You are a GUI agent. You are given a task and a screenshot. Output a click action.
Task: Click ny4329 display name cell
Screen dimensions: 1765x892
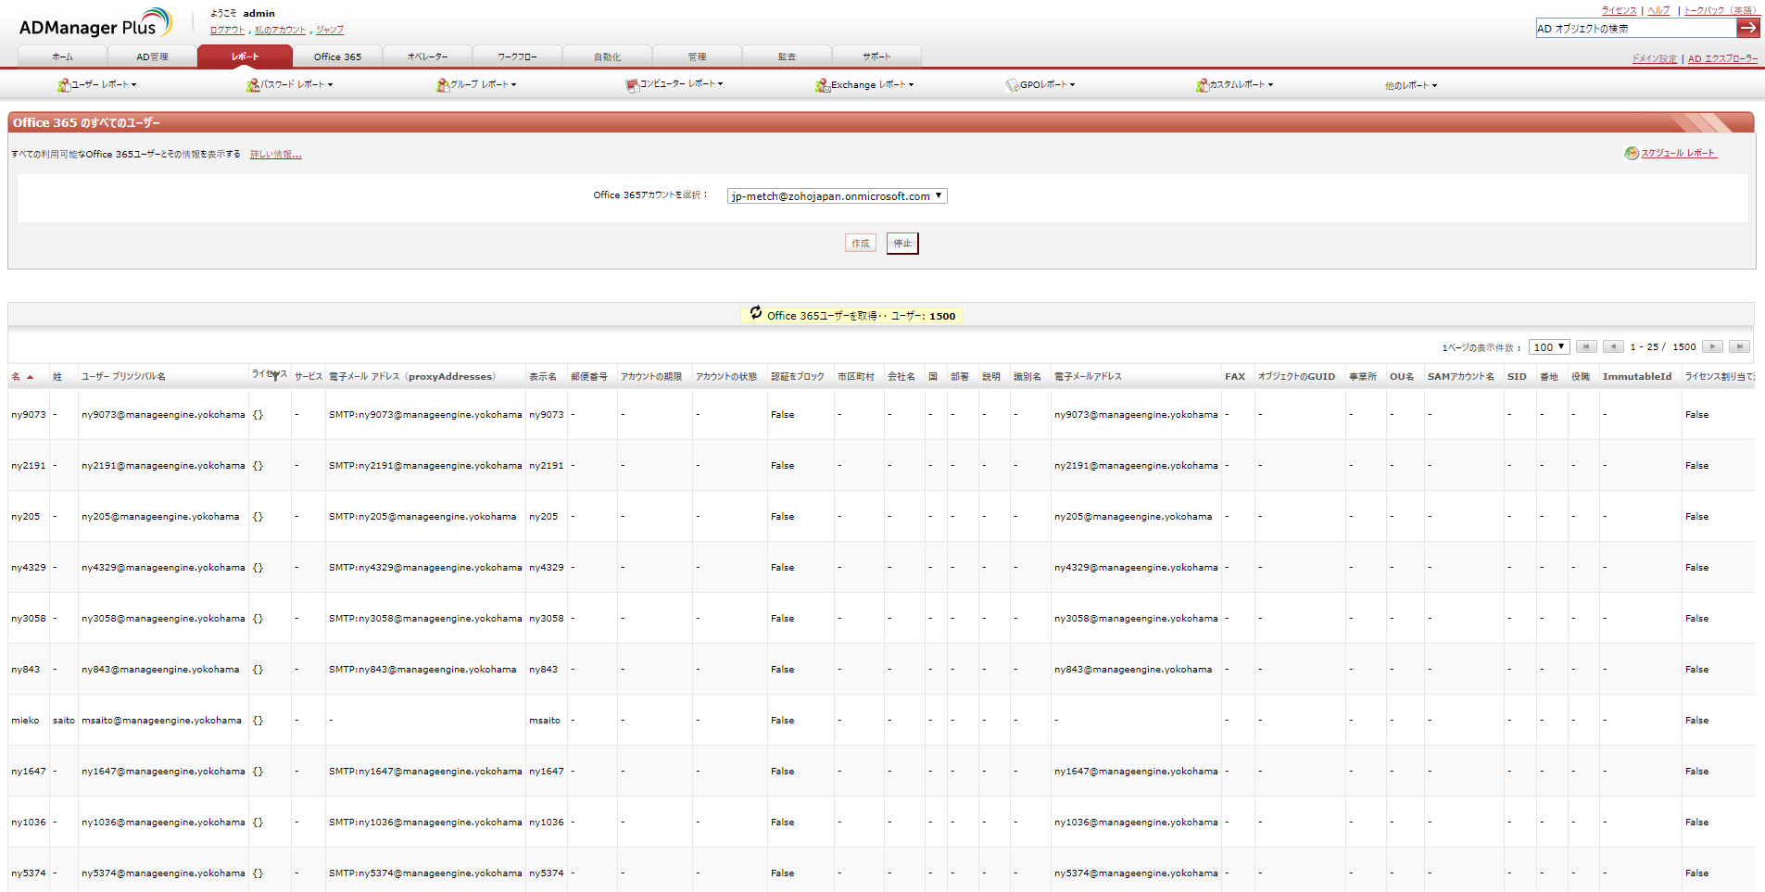pyautogui.click(x=547, y=567)
